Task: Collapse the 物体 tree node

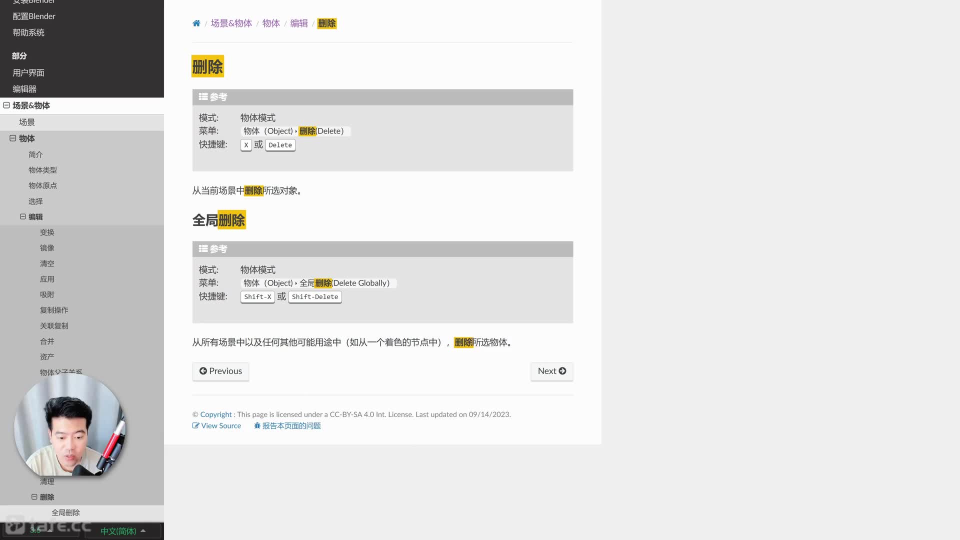Action: point(13,138)
